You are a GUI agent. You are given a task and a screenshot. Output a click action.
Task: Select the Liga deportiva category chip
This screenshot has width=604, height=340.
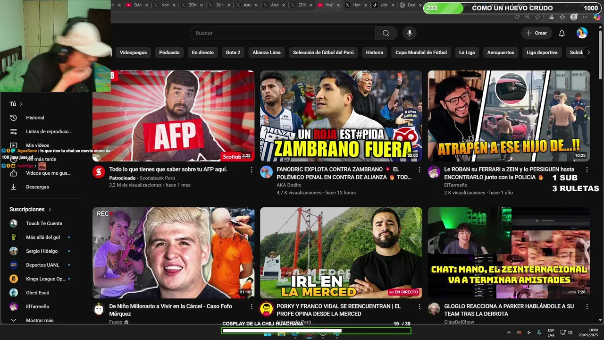[x=542, y=52]
